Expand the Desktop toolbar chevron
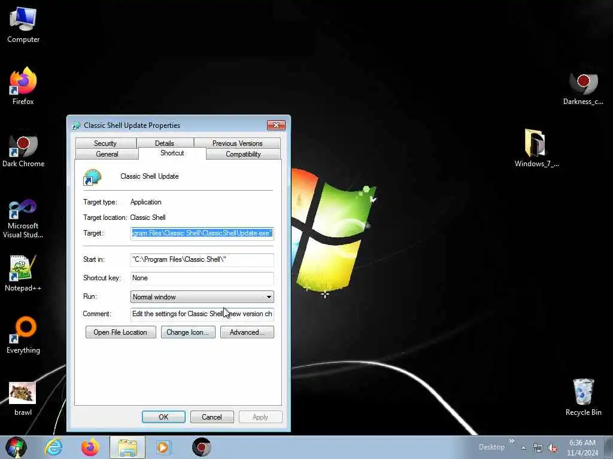This screenshot has width=613, height=459. [x=511, y=441]
